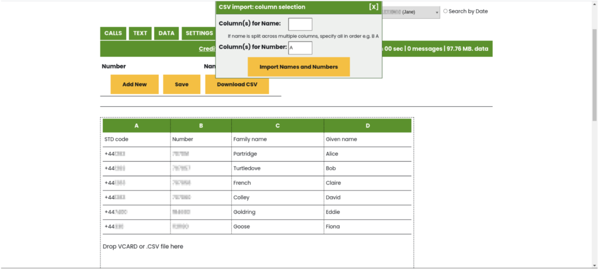This screenshot has width=598, height=270.
Task: Switch to the CALLS tab
Action: [x=113, y=33]
